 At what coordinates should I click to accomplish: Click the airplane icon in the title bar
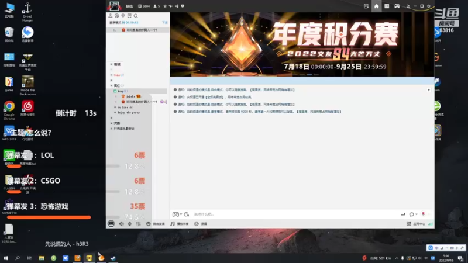tap(171, 6)
